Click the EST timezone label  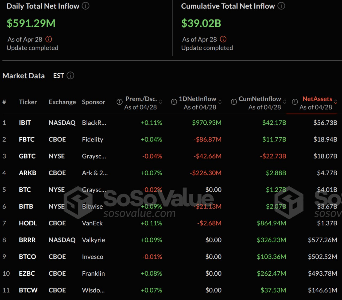tap(59, 76)
